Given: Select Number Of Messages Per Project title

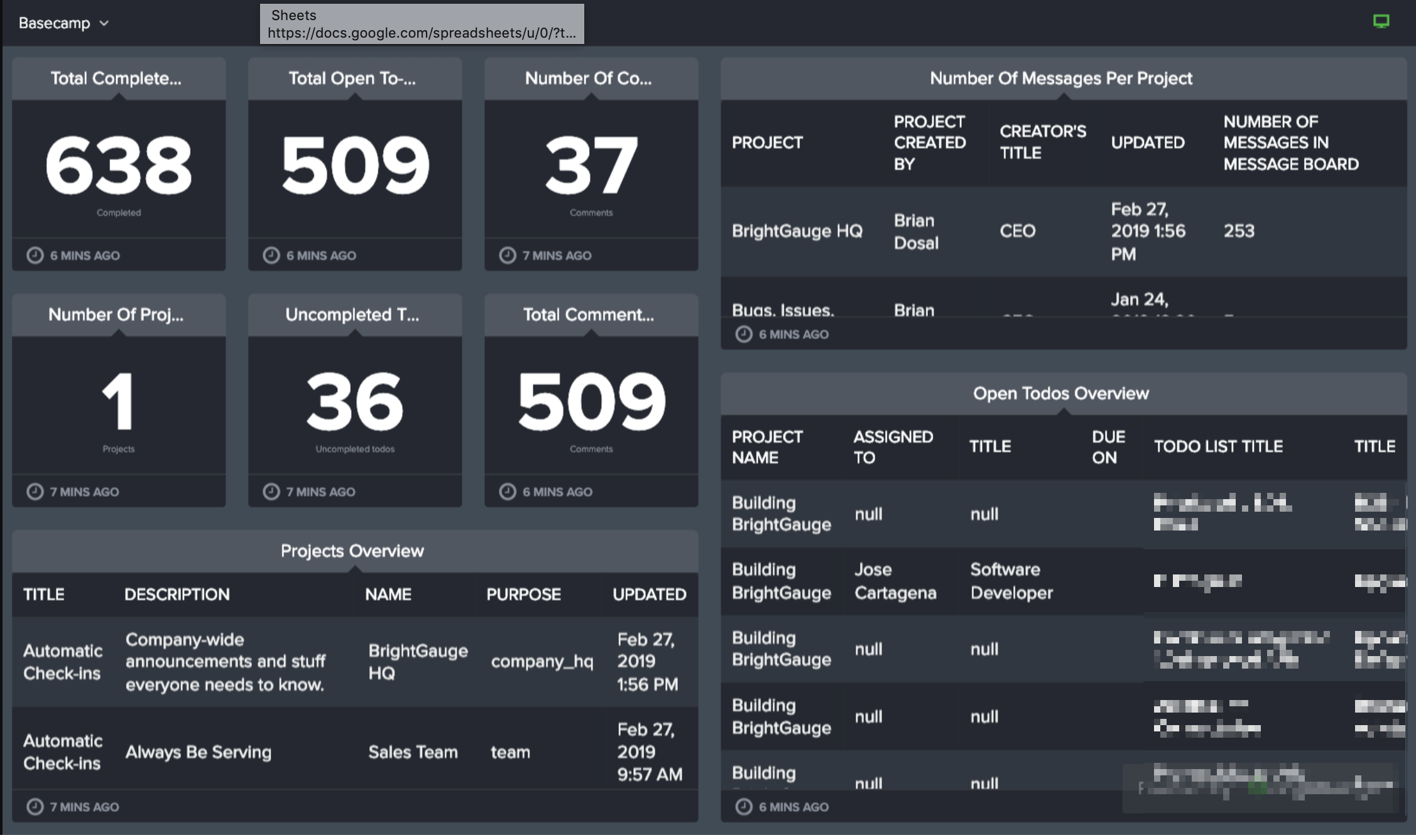Looking at the screenshot, I should click(x=1061, y=78).
